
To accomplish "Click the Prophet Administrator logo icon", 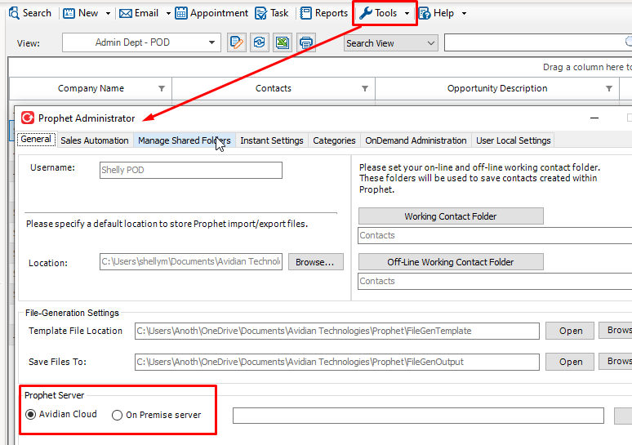I will click(x=28, y=118).
